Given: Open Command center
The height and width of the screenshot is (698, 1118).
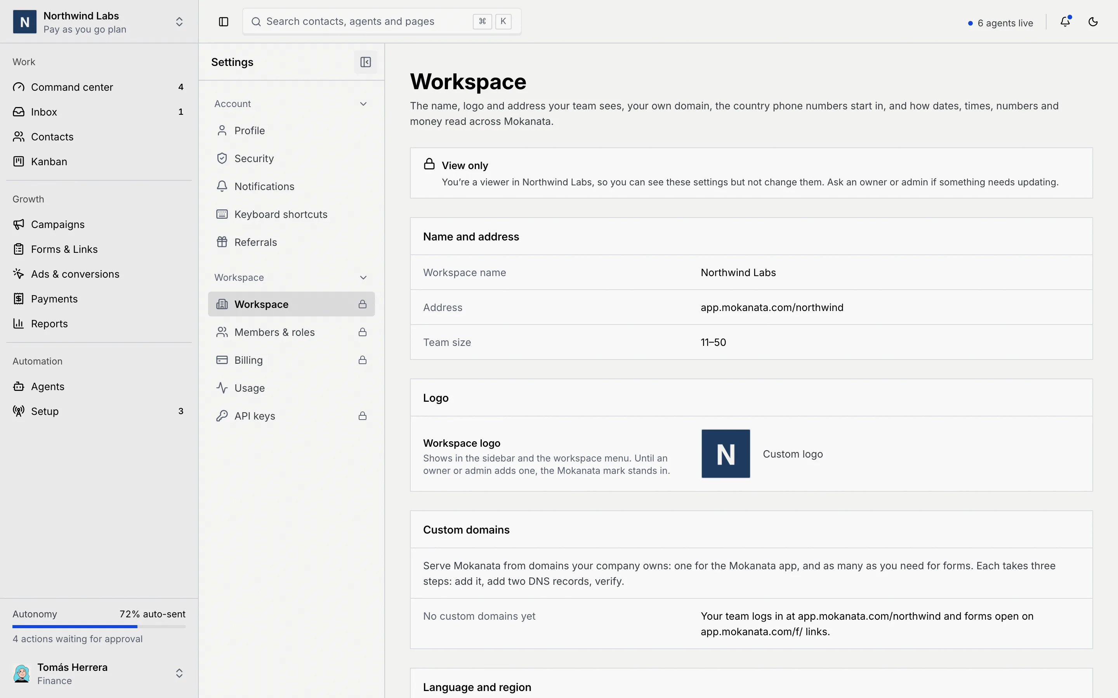Looking at the screenshot, I should (99, 87).
